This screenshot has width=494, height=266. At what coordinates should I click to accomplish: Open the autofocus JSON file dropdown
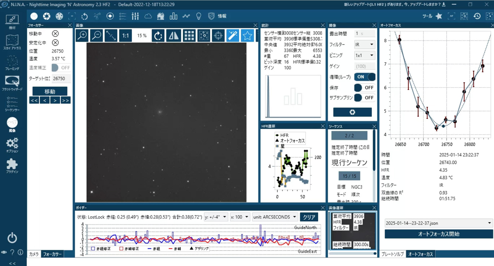(x=438, y=223)
